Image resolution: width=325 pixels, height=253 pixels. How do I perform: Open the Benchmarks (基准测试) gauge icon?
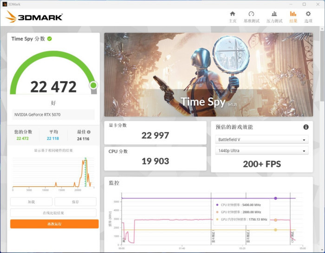(x=251, y=14)
